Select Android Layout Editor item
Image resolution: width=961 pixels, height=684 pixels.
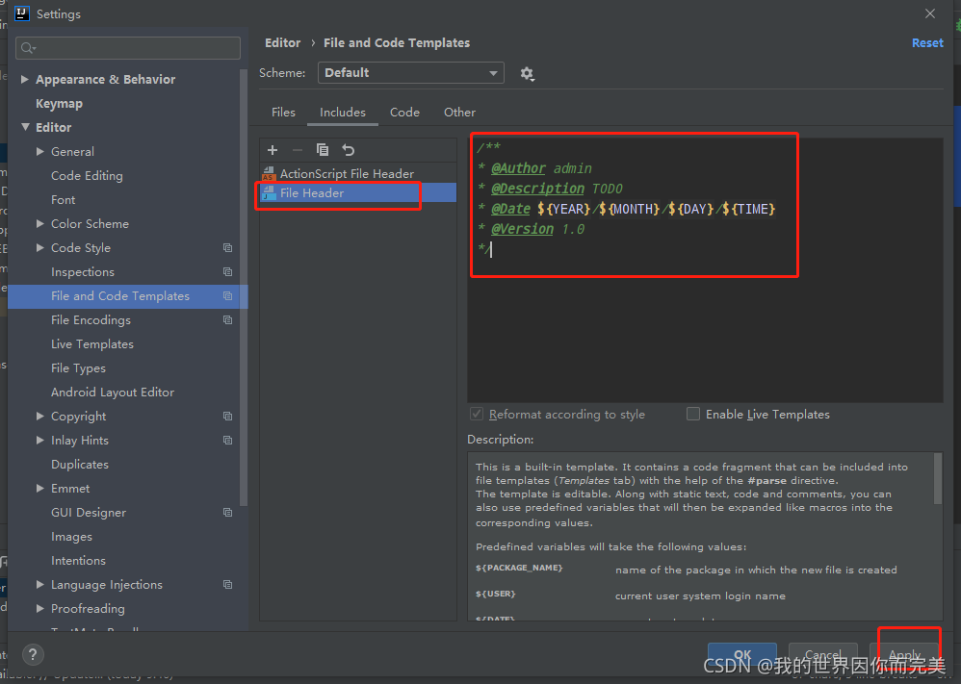pyautogui.click(x=113, y=392)
